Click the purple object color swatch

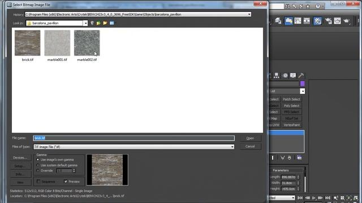coord(303,83)
